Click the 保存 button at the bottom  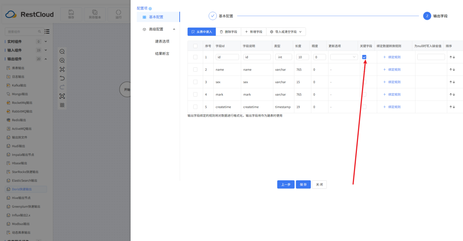click(x=303, y=185)
